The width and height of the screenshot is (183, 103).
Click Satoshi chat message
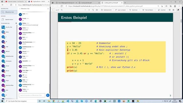click(x=34, y=62)
